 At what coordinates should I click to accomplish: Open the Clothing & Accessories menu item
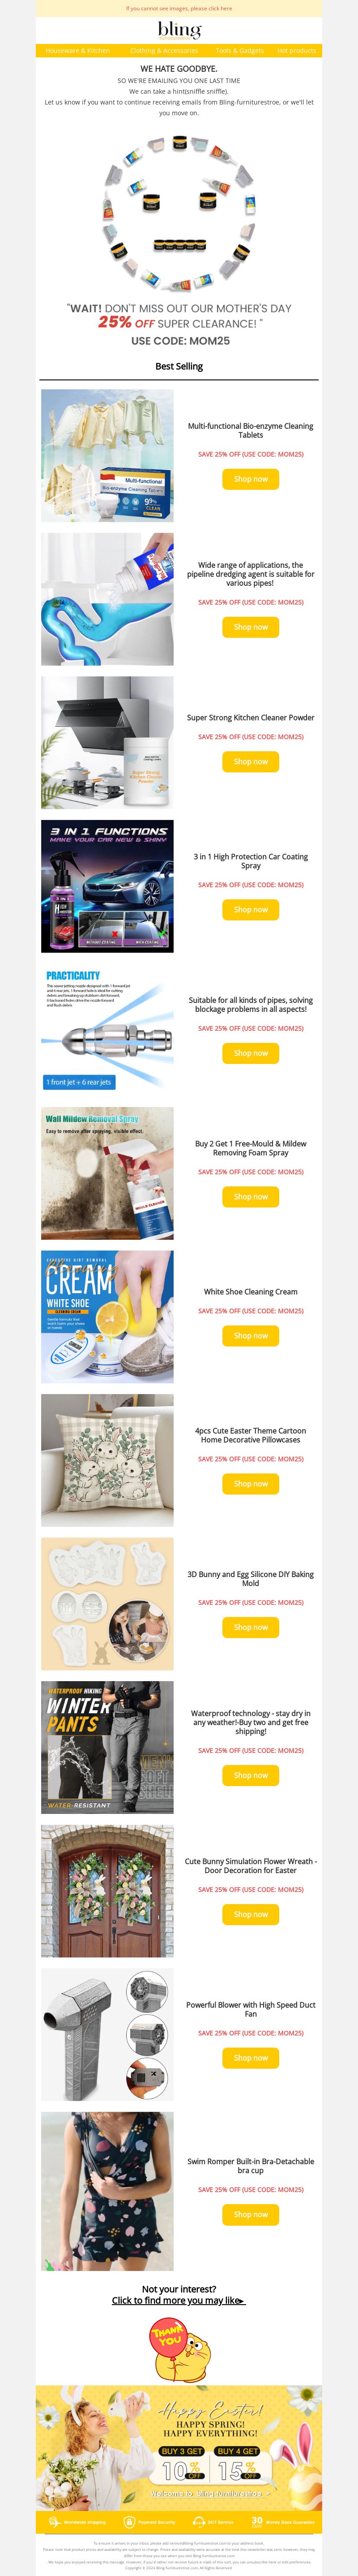[x=163, y=50]
